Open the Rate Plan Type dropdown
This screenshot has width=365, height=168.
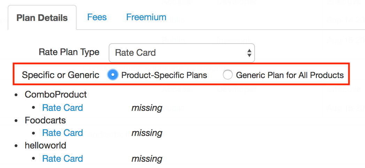(x=181, y=53)
